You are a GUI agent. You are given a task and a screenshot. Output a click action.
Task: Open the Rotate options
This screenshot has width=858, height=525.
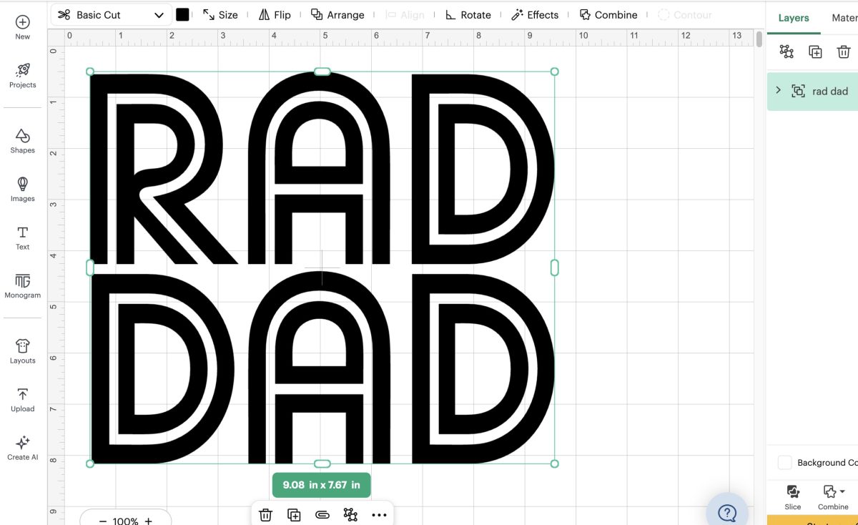tap(468, 15)
